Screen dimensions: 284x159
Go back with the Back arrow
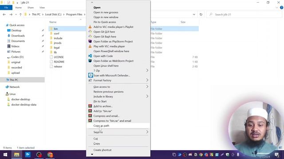[x=4, y=15]
